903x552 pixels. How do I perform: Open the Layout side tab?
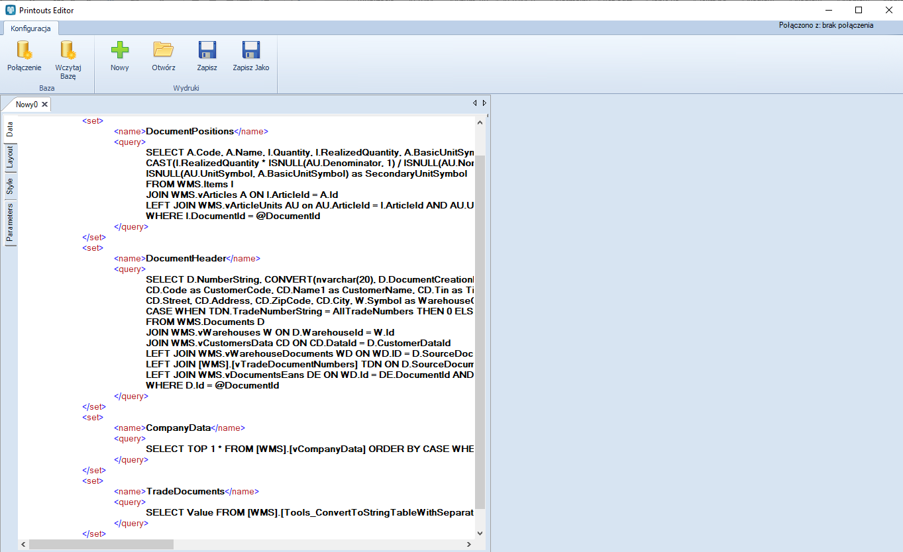coord(10,158)
